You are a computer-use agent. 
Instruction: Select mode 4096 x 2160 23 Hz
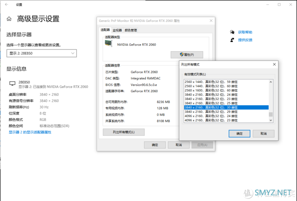pyautogui.click(x=226, y=120)
